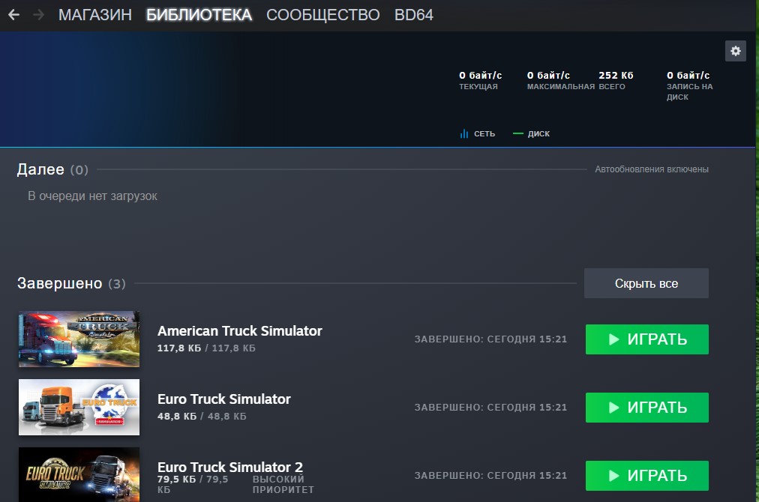Viewport: 759px width, 502px height.
Task: Go forward with the right arrow
Action: tap(39, 15)
